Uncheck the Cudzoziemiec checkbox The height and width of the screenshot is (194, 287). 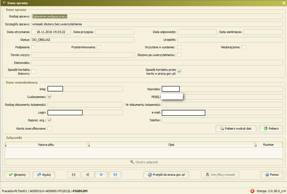click(x=50, y=97)
